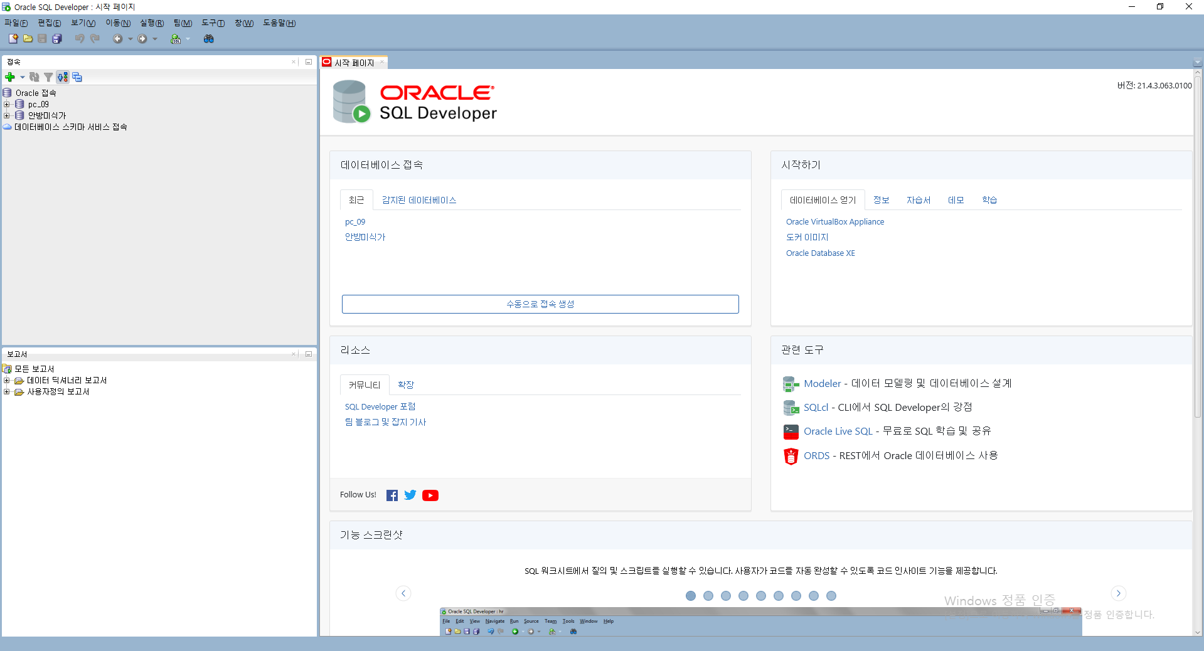Click the Open folder toolbar icon
1204x651 pixels.
click(x=28, y=39)
